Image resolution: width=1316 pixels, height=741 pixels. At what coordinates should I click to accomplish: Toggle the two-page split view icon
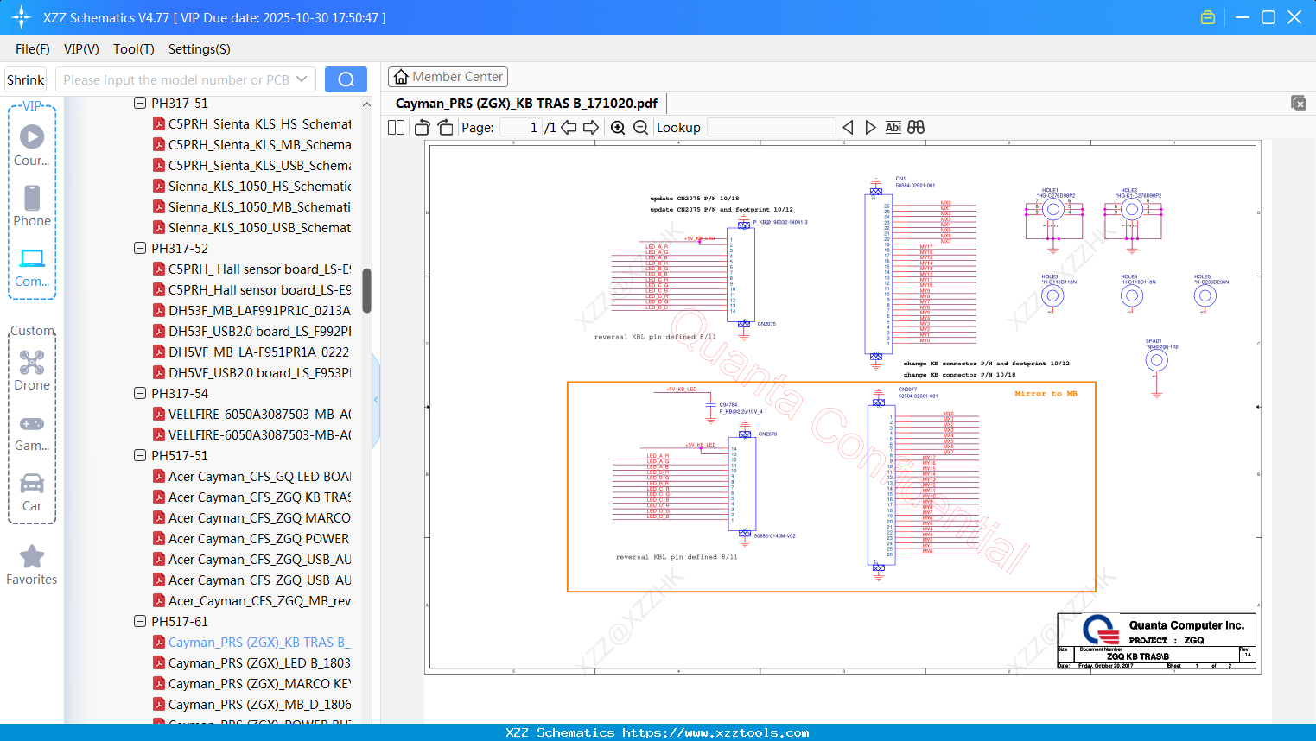click(397, 128)
